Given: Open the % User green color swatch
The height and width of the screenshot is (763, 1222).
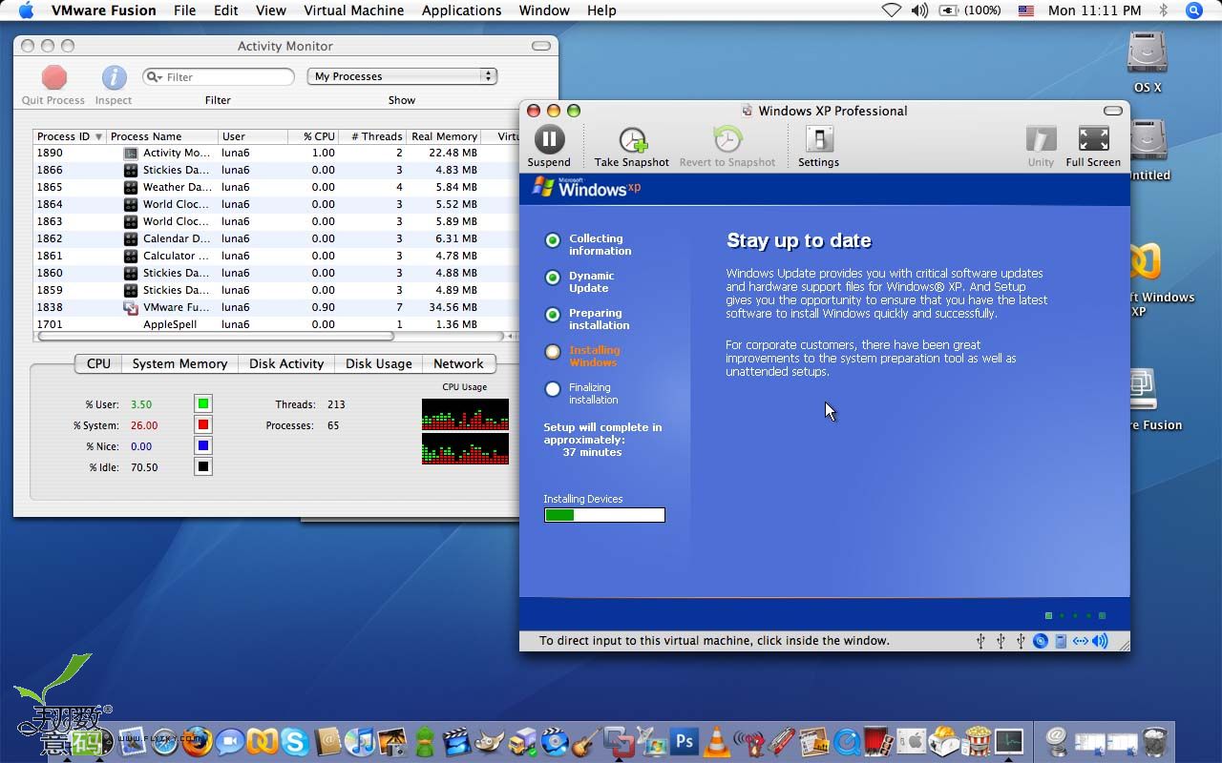Looking at the screenshot, I should coord(202,404).
